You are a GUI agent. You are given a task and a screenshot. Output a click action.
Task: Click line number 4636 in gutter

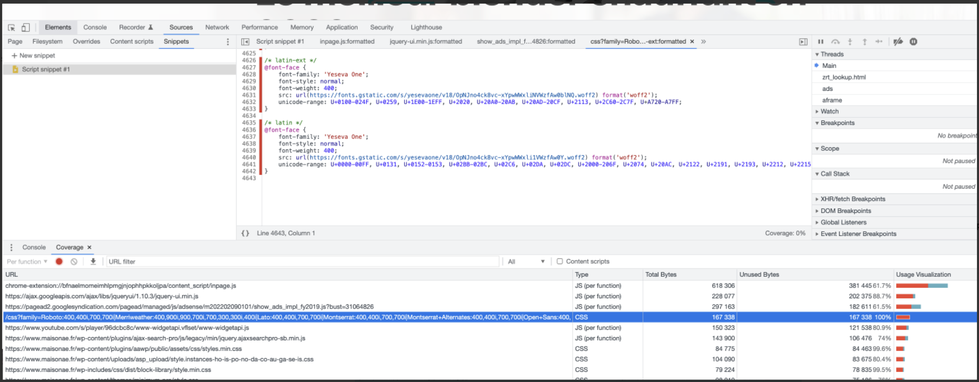(x=249, y=130)
